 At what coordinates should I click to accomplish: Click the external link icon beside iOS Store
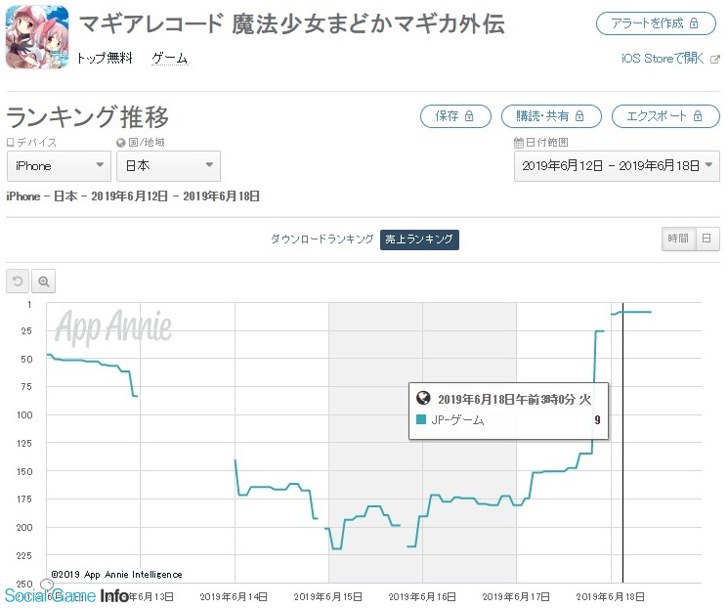click(x=715, y=59)
